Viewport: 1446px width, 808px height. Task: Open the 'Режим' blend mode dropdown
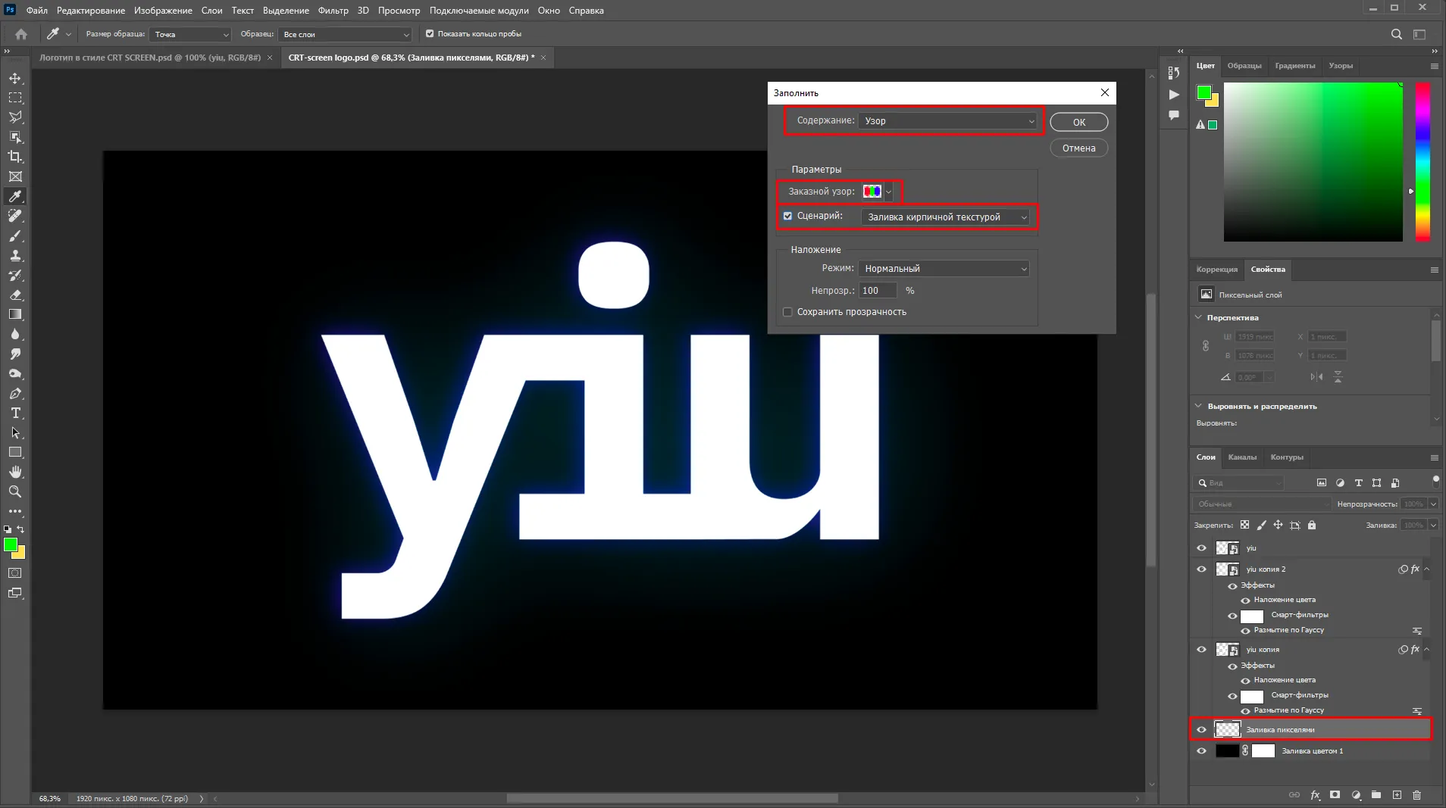944,269
